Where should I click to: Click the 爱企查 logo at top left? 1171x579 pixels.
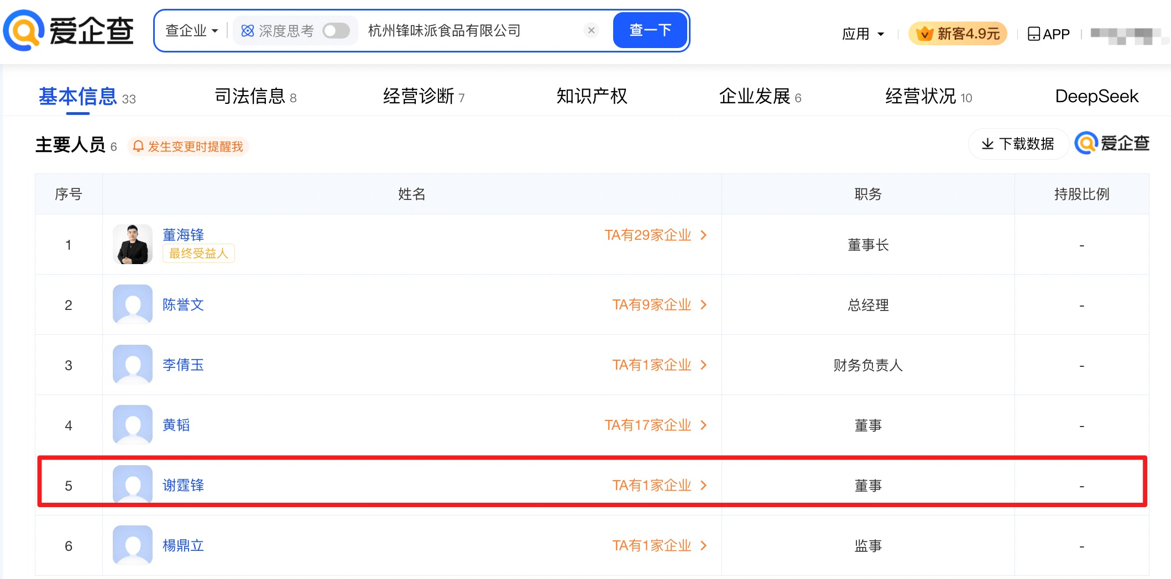pos(69,30)
